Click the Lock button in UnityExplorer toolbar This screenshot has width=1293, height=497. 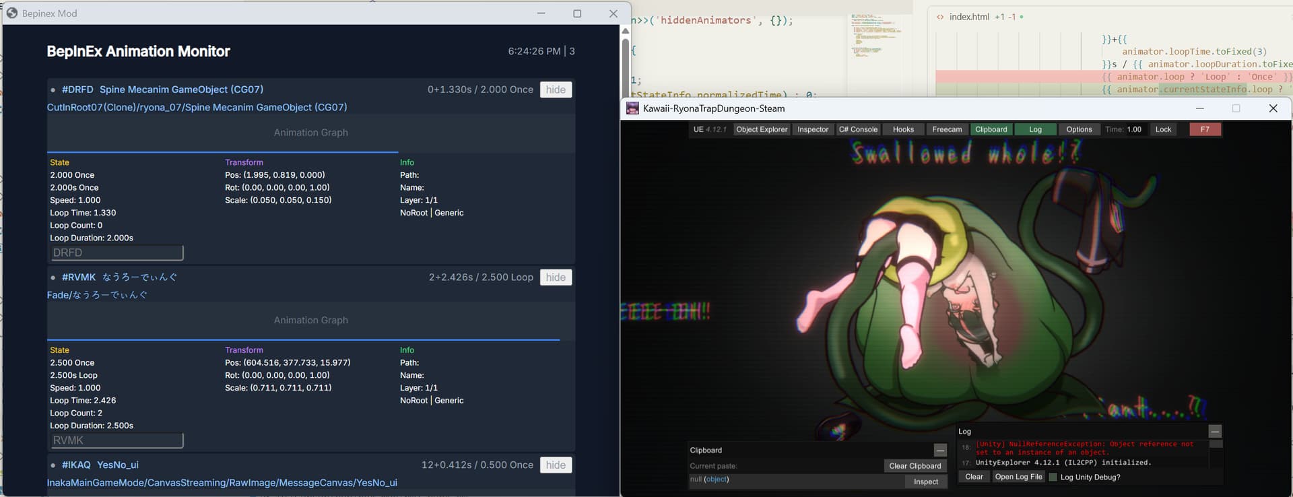point(1163,129)
